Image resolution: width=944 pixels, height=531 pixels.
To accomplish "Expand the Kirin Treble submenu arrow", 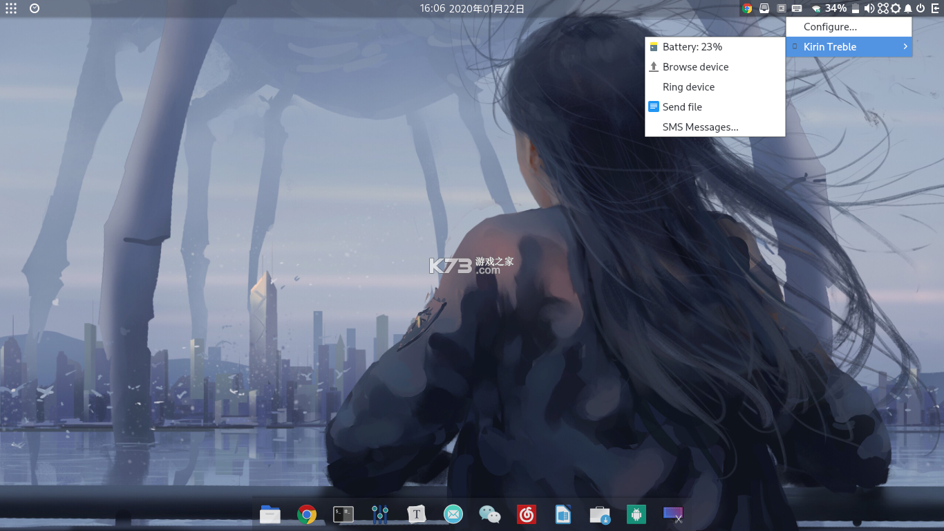I will point(905,46).
